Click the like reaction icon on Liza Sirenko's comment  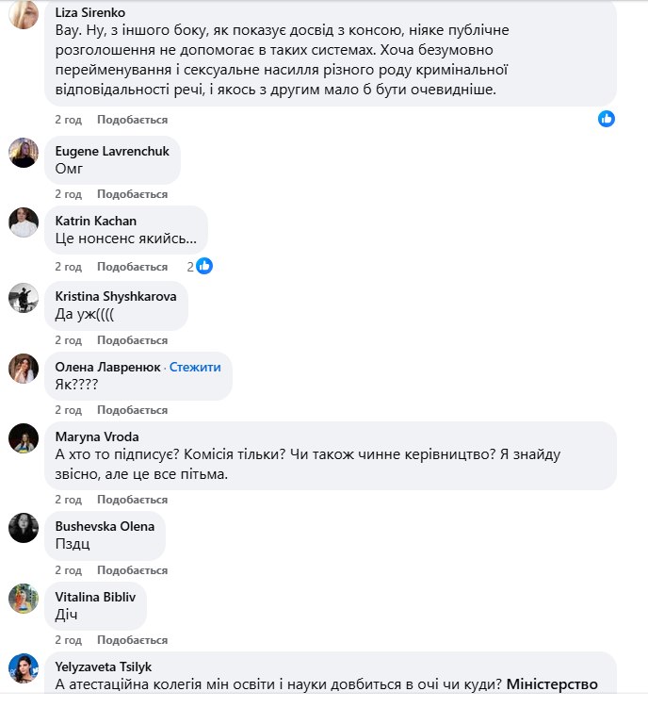point(607,119)
